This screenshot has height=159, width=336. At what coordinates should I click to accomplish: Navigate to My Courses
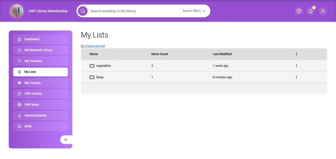(40, 83)
